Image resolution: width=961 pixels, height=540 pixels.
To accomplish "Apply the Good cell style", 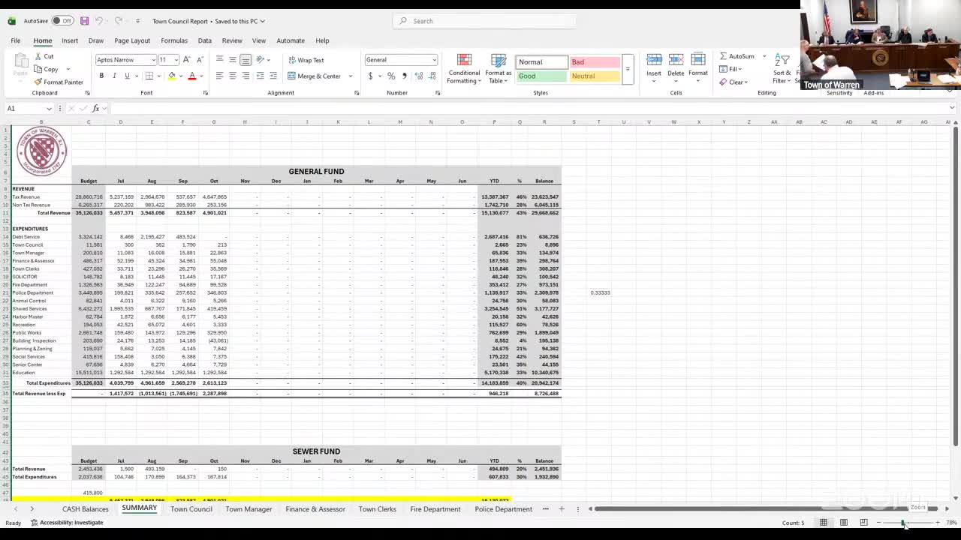I will point(541,76).
